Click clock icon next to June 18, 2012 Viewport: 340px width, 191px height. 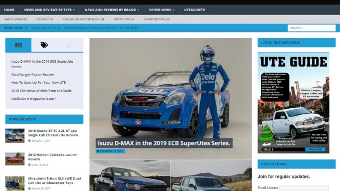29,165
